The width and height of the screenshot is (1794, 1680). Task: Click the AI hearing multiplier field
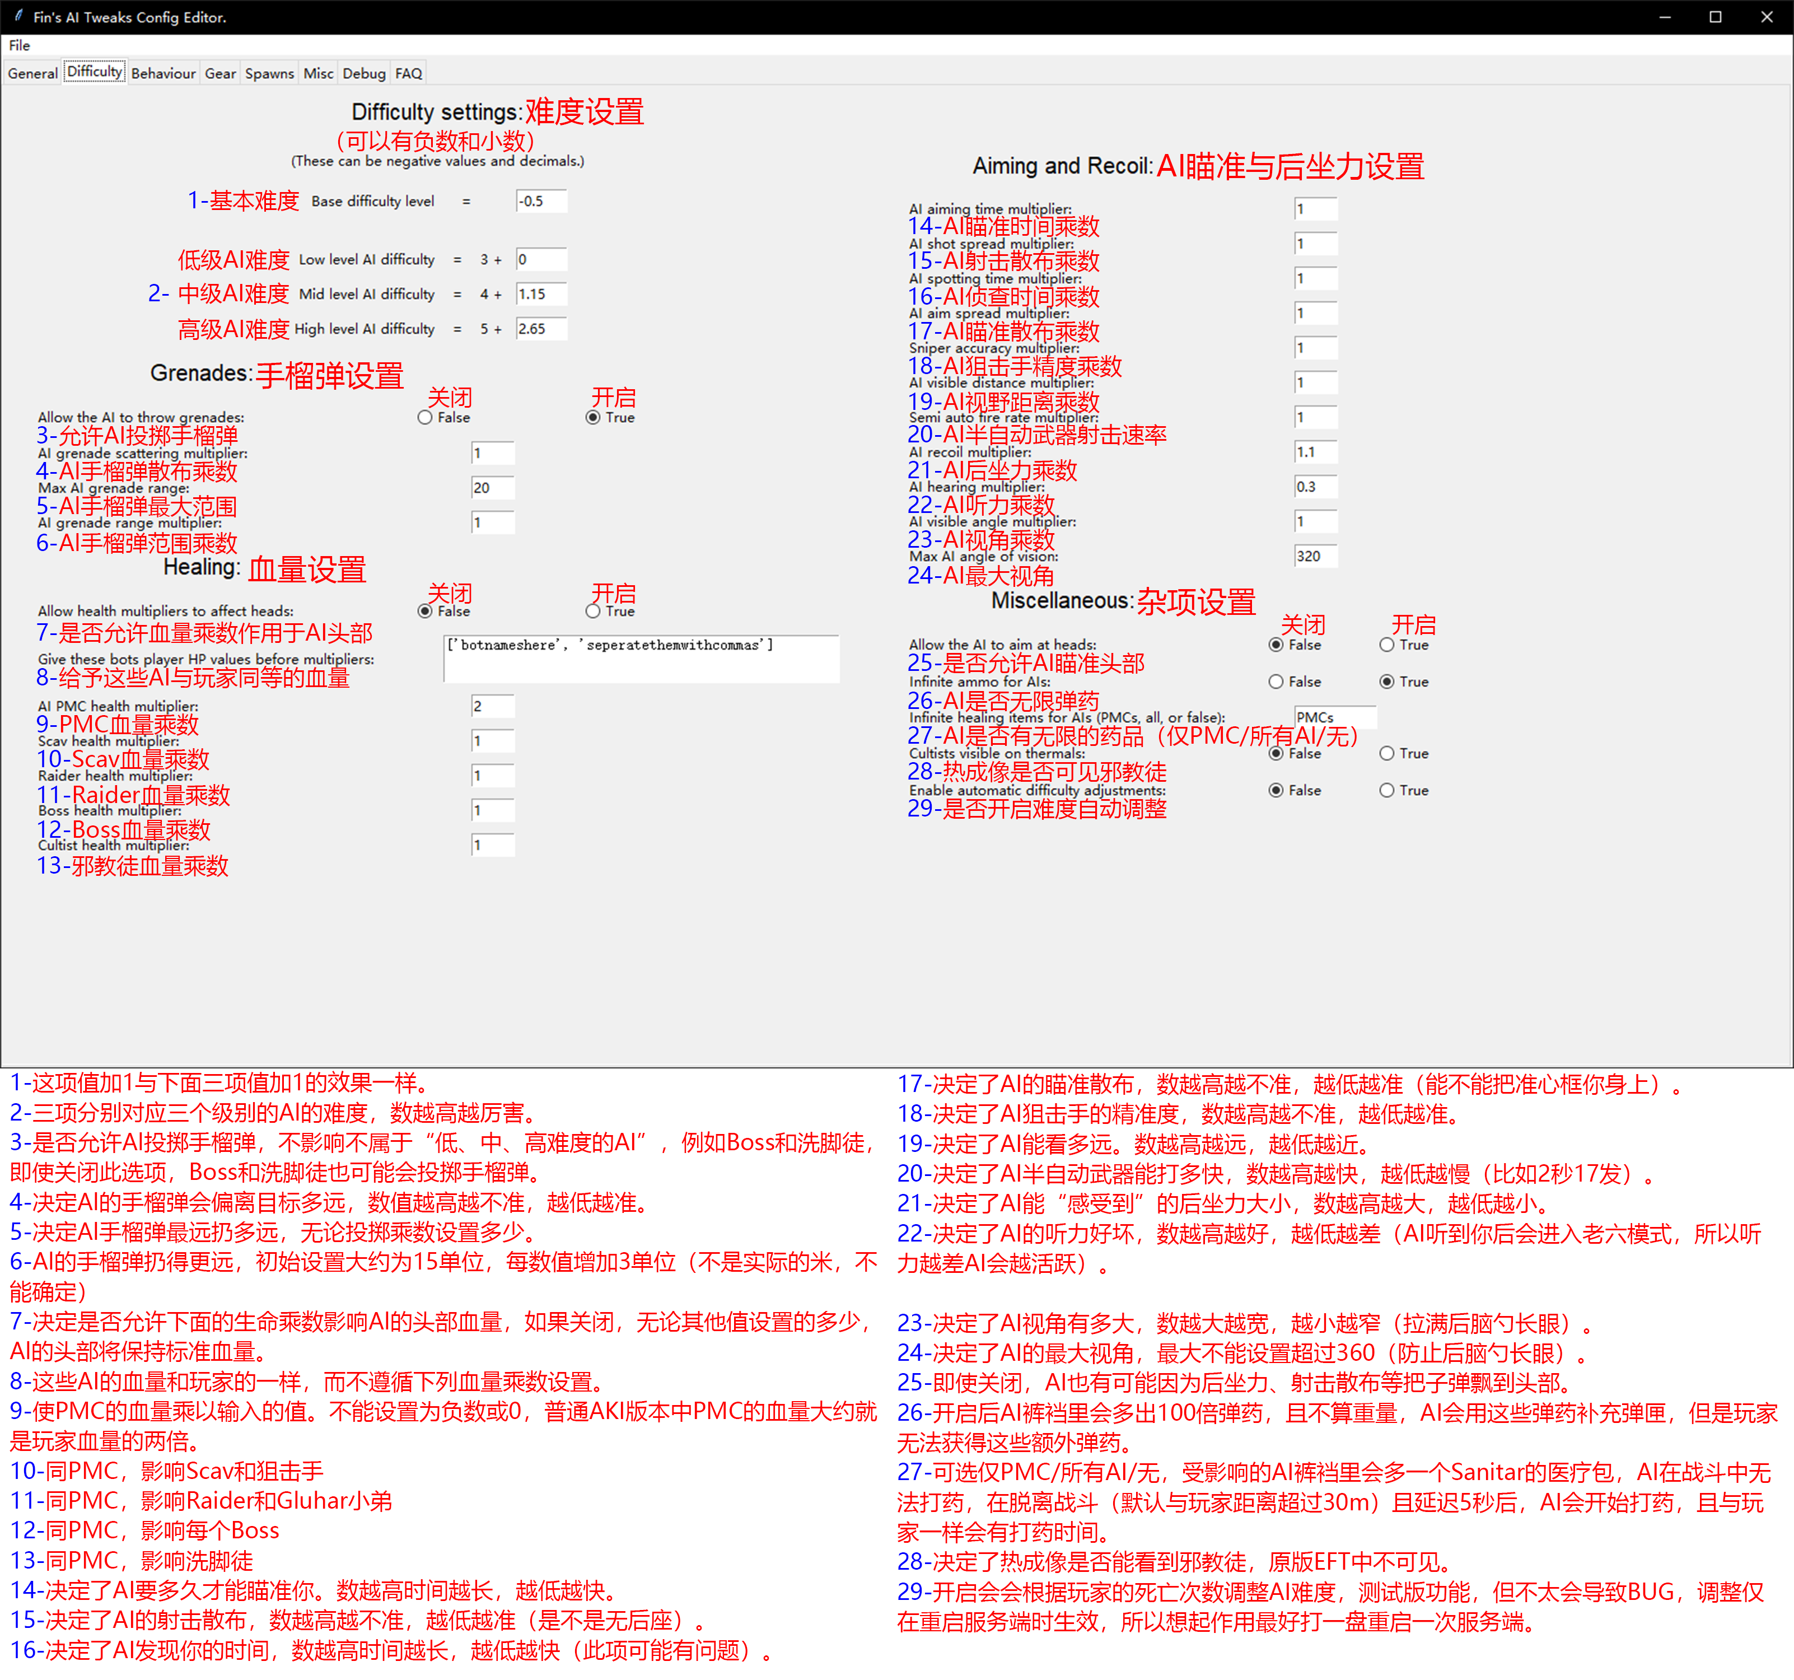click(x=1316, y=487)
